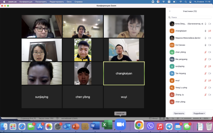
Task: Open the Посмотреть menu
Action: click(x=41, y=2)
